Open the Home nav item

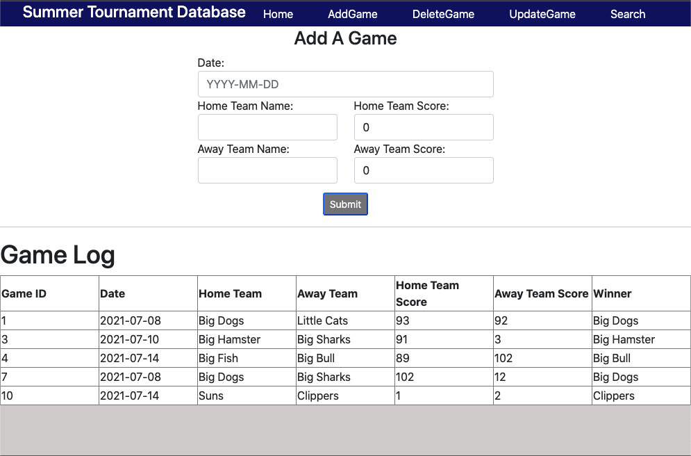tap(278, 14)
